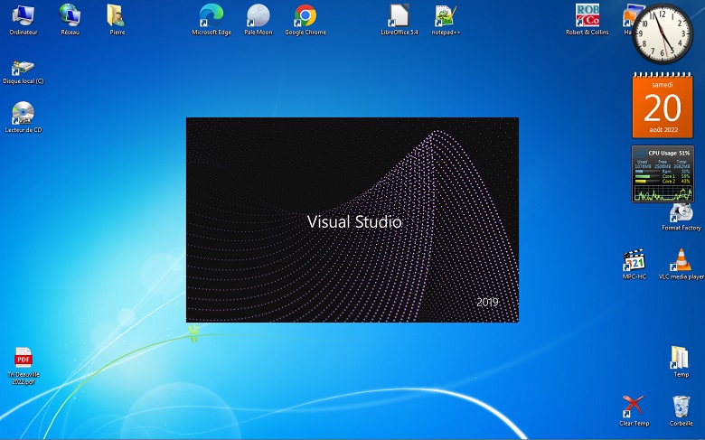Select the Tri Deauville 2022.pdf file
The width and height of the screenshot is (705, 440).
(x=23, y=366)
